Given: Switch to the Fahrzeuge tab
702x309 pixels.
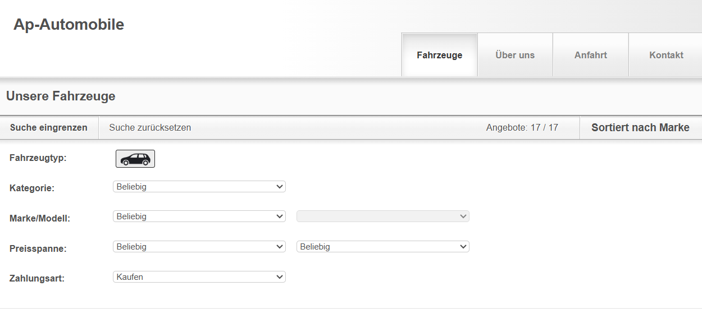Looking at the screenshot, I should click(440, 55).
